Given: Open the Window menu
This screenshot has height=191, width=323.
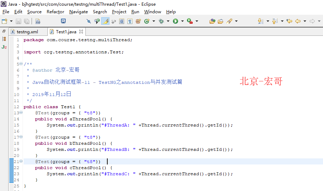Looking at the screenshot, I should coord(153,12).
